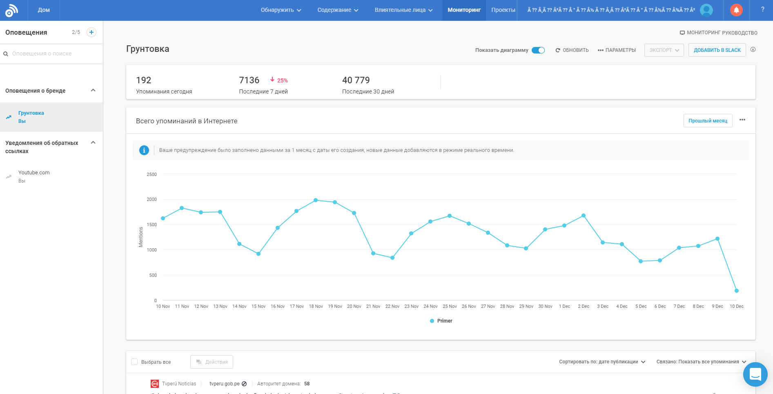Go to the Дом tab
Image resolution: width=773 pixels, height=394 pixels.
click(44, 10)
